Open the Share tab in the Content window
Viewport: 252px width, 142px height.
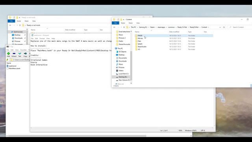(x=131, y=23)
